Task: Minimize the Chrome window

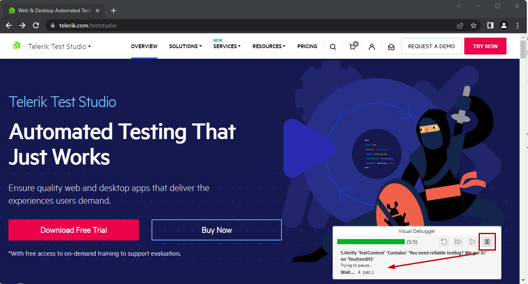Action: pos(478,6)
